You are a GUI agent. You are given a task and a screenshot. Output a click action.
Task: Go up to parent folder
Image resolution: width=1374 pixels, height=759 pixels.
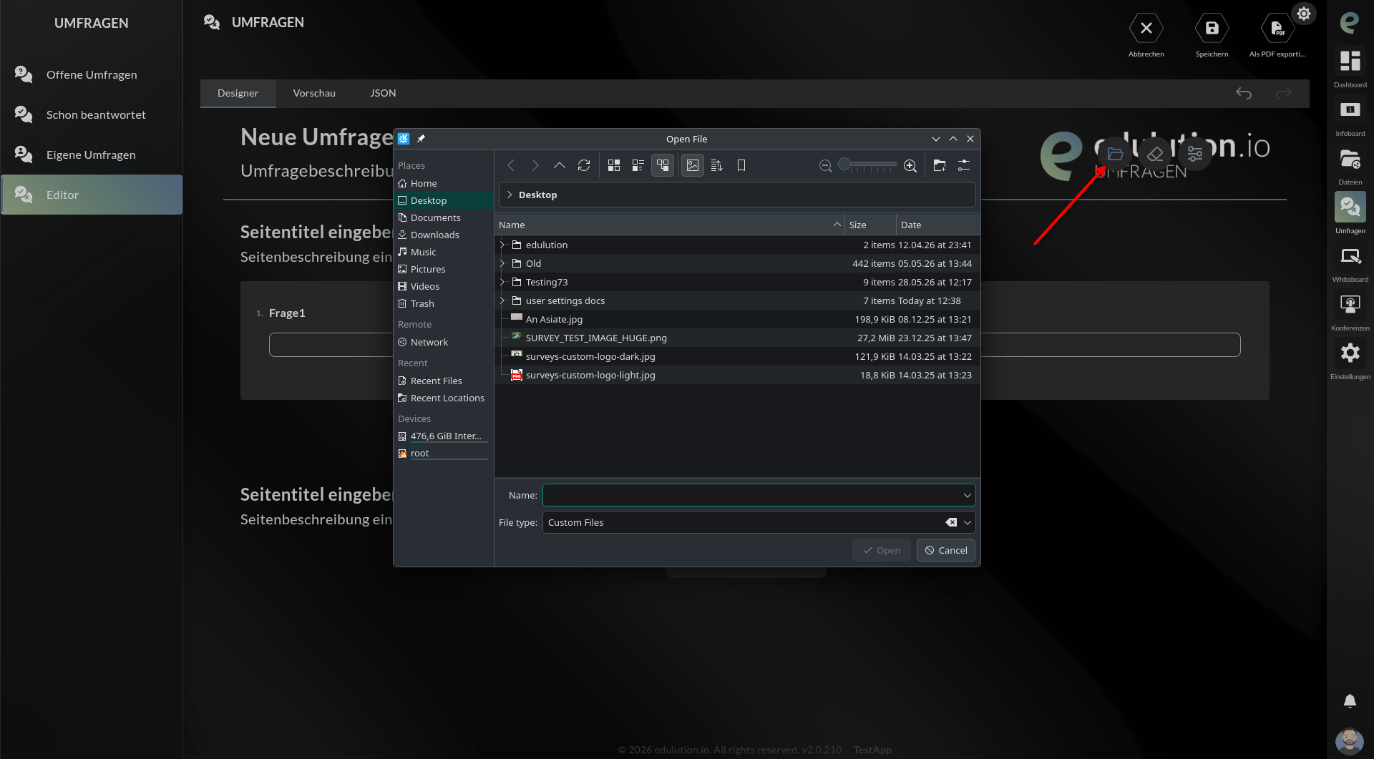(x=560, y=165)
